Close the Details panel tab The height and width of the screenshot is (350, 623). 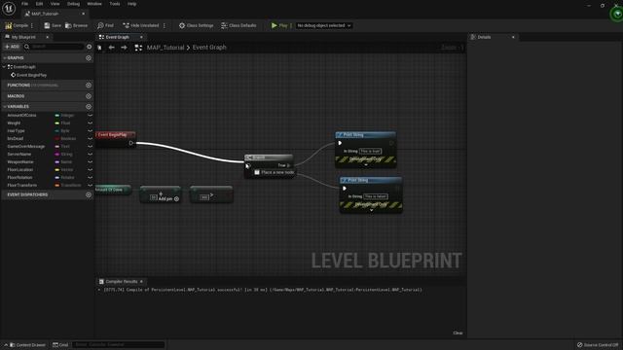point(513,37)
